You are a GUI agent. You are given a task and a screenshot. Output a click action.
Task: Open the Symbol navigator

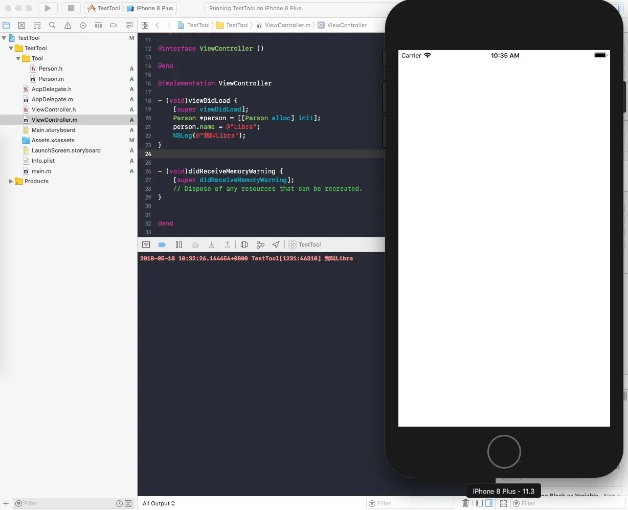pos(37,25)
